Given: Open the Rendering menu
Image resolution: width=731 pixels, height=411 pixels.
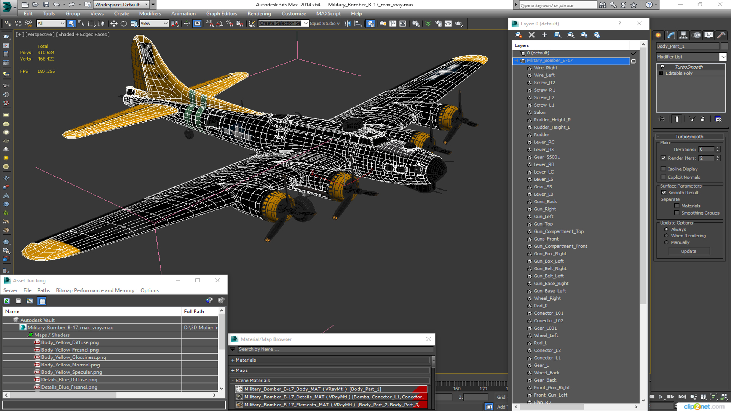Looking at the screenshot, I should (259, 14).
